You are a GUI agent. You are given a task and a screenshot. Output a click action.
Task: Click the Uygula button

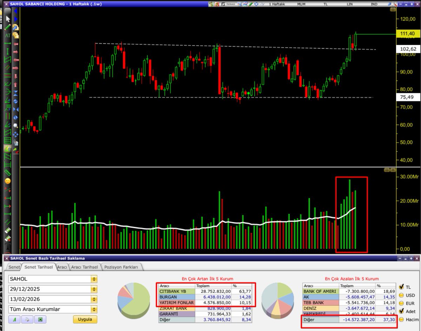point(85,319)
